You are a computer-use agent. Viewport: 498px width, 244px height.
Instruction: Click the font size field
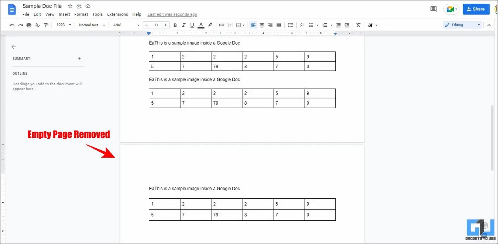pos(156,25)
